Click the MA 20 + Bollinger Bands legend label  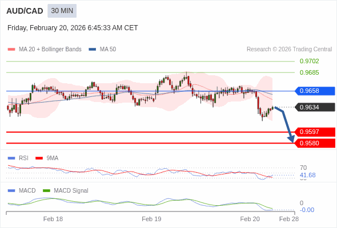50,50
